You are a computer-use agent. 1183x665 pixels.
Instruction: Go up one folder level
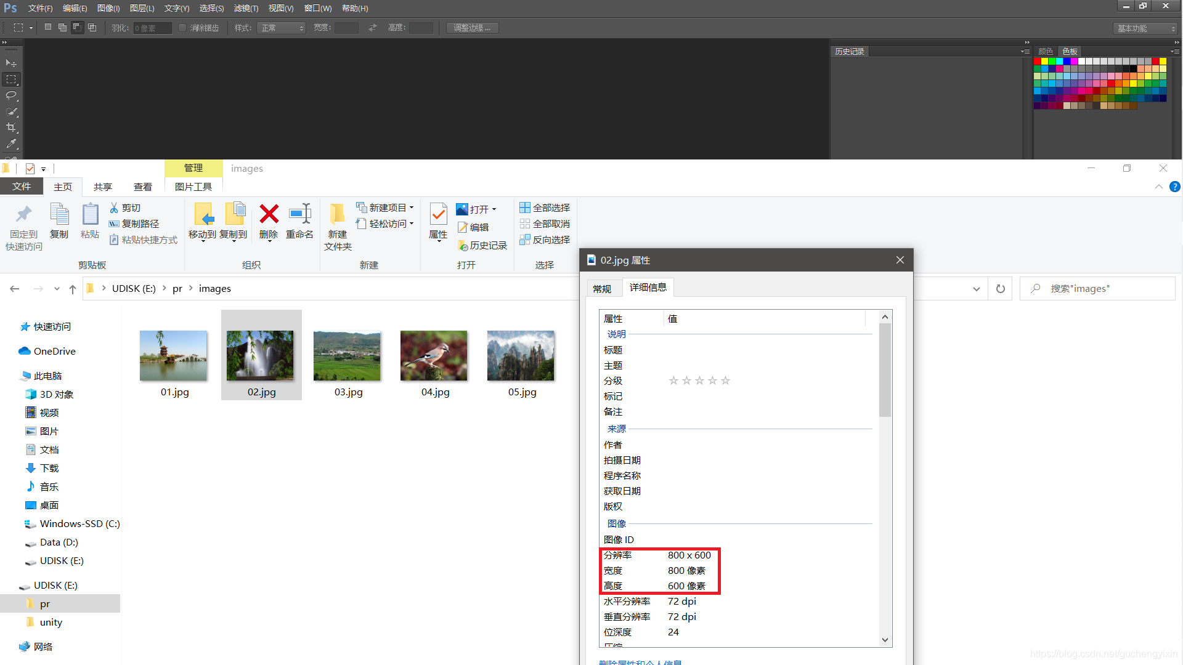coord(73,289)
